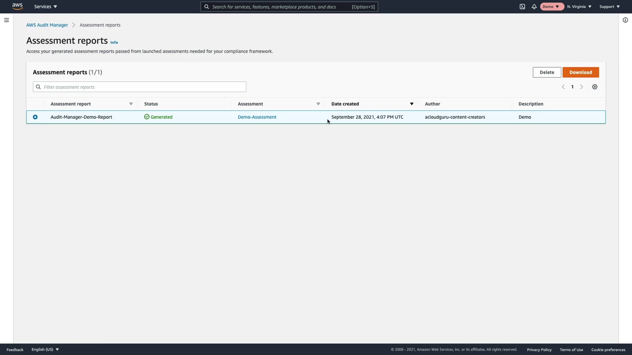The width and height of the screenshot is (632, 355).
Task: Sort by Assessment column arrow
Action: [x=318, y=104]
